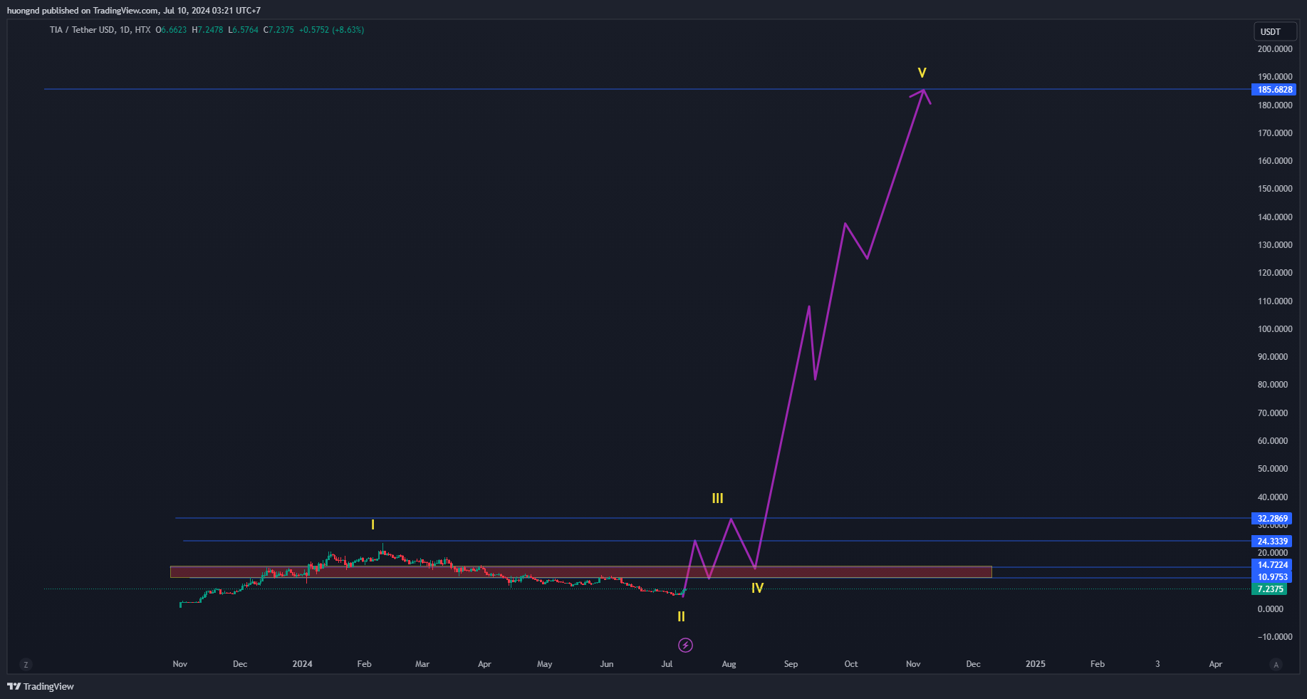The height and width of the screenshot is (699, 1307).
Task: Click the green current price 7.2375 label
Action: [x=1269, y=589]
